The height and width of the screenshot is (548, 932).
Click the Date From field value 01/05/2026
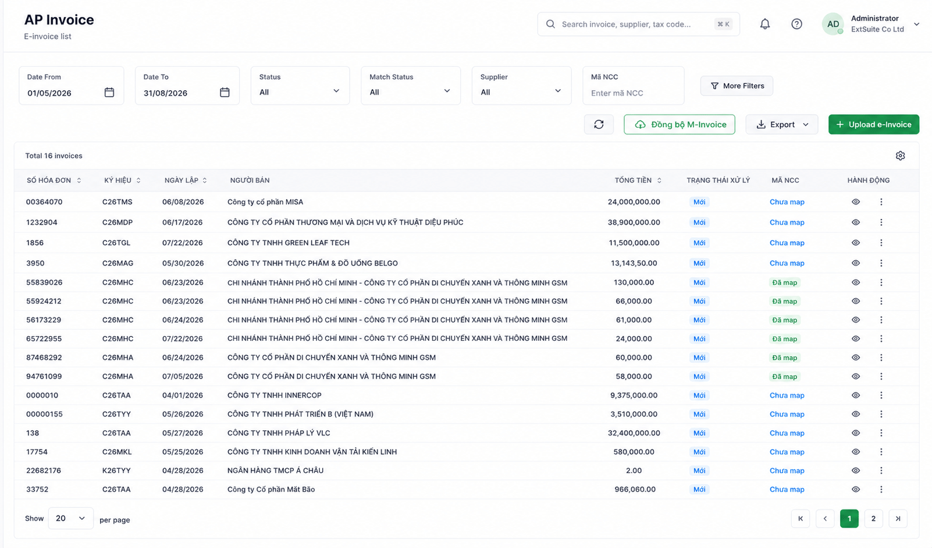click(49, 93)
